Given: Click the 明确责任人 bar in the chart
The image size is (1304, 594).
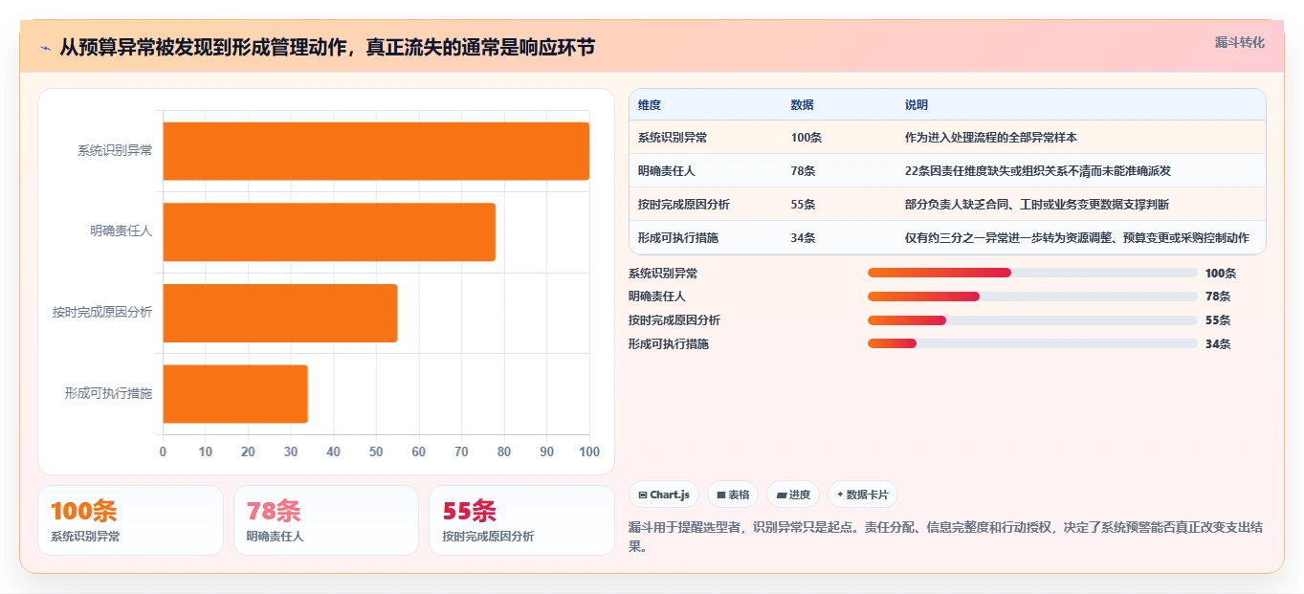Looking at the screenshot, I should 329,231.
